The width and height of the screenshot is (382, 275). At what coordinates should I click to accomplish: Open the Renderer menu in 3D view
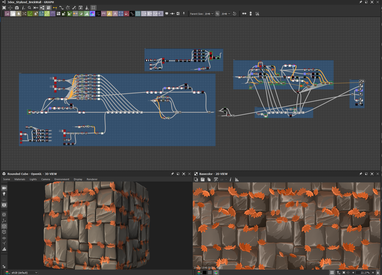[x=92, y=179]
